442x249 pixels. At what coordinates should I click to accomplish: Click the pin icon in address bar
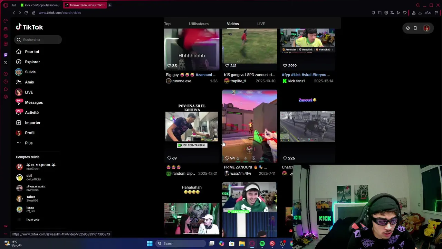point(374,13)
